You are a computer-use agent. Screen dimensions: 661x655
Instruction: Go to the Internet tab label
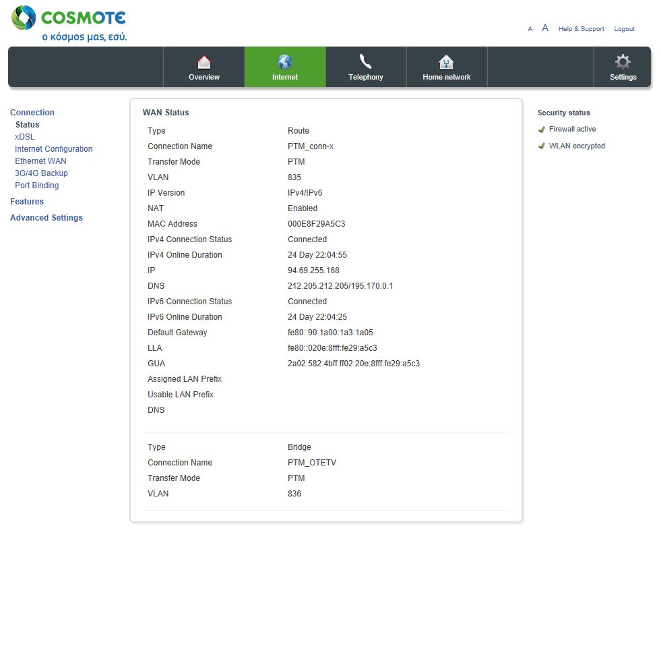pos(285,77)
